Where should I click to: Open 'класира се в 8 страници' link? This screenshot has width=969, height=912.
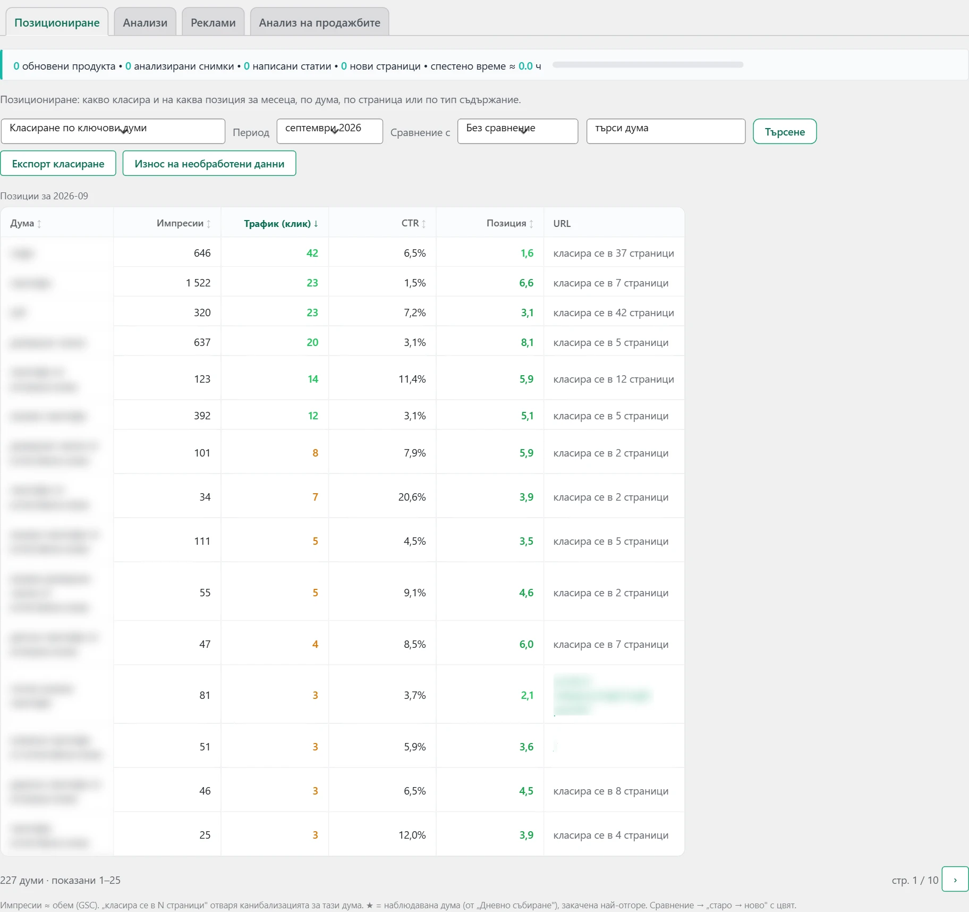point(611,791)
